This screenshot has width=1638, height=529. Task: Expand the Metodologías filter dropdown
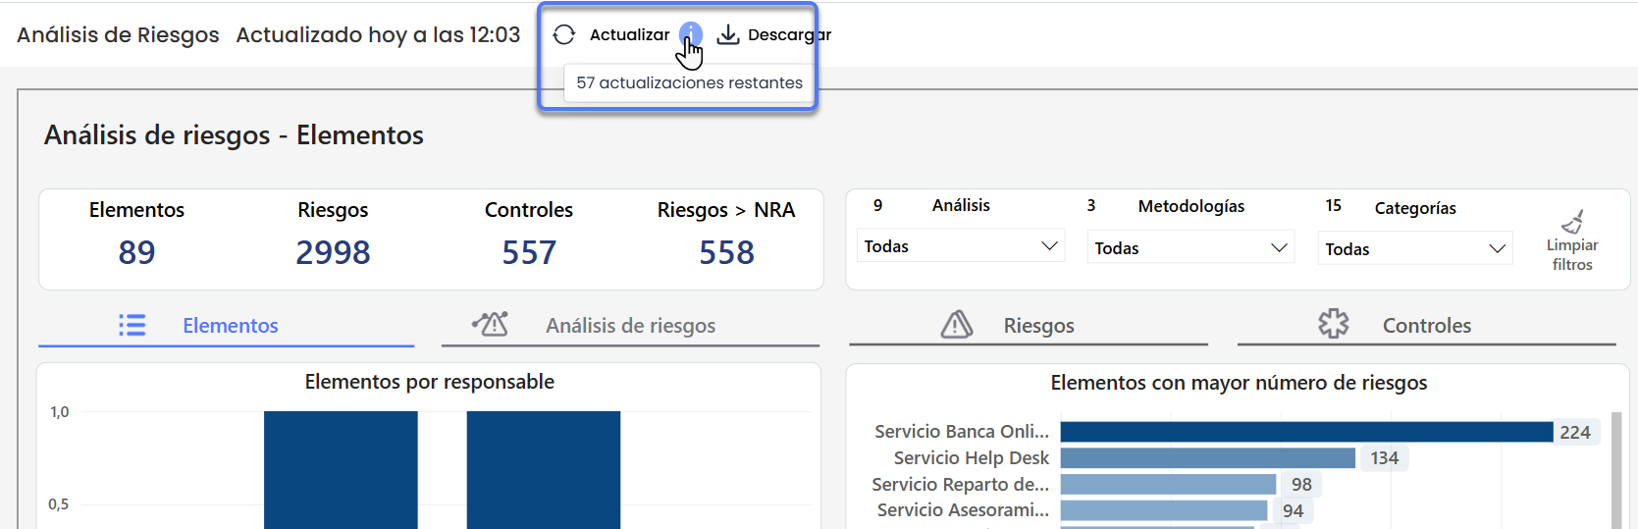point(1190,248)
